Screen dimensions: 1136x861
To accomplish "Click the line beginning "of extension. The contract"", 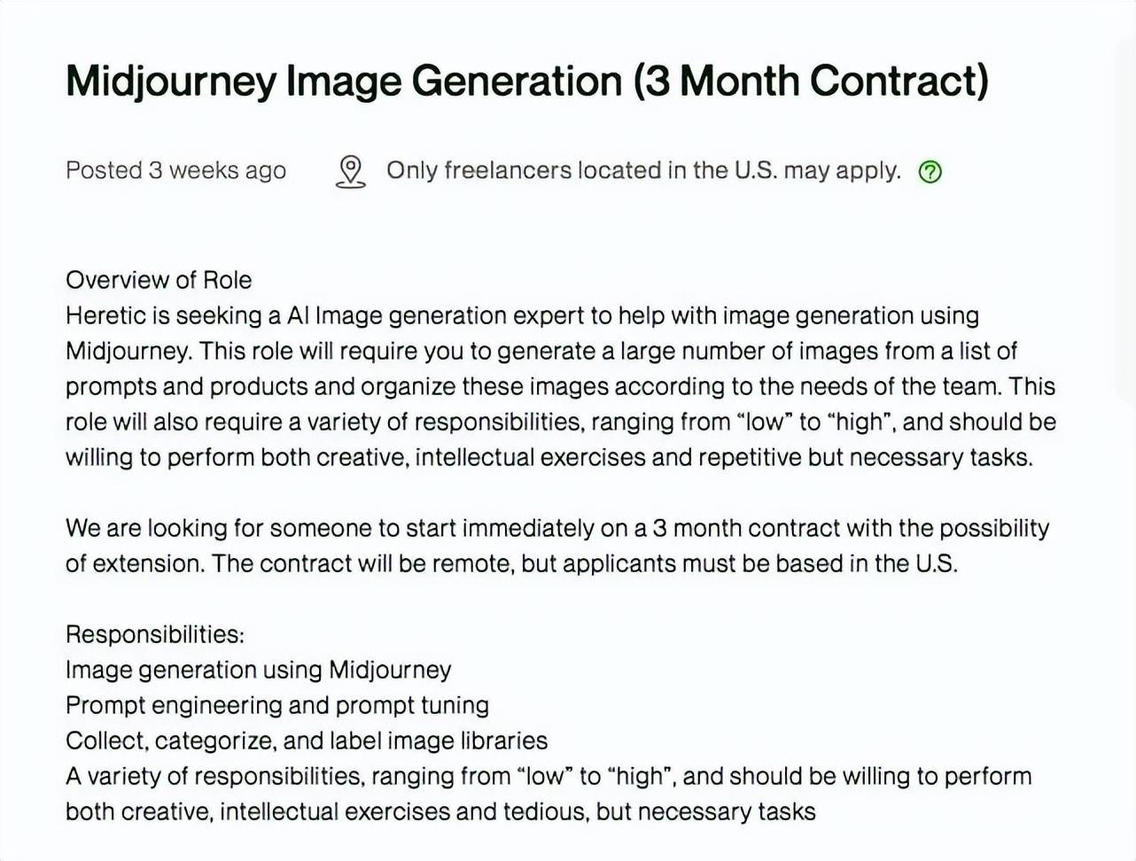I will tap(511, 563).
